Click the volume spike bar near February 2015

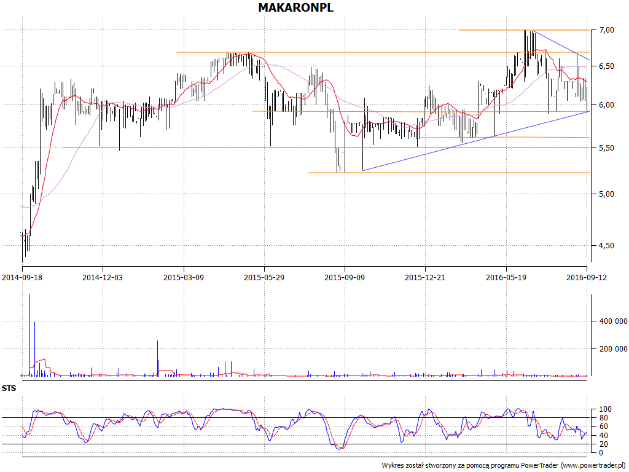158,358
